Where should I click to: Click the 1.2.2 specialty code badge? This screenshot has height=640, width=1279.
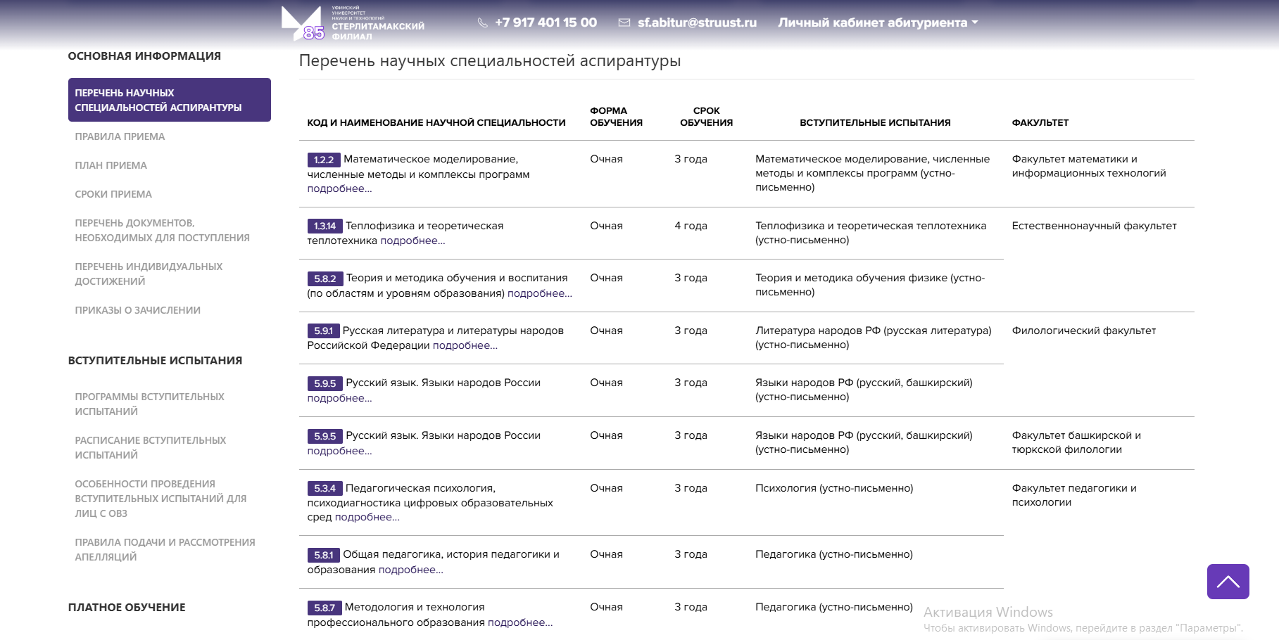[324, 160]
